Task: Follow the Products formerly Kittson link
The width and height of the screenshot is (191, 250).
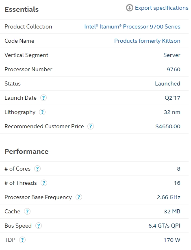Action: [x=147, y=41]
